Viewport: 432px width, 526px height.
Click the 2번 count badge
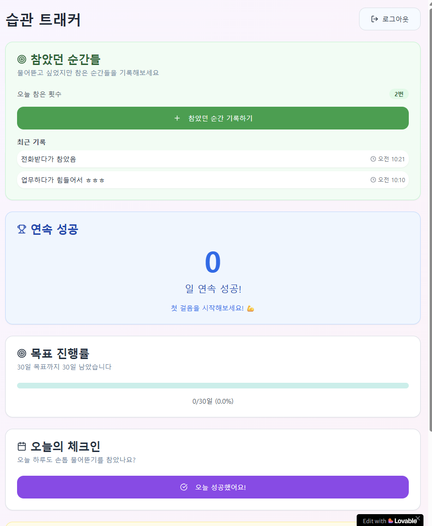click(399, 94)
